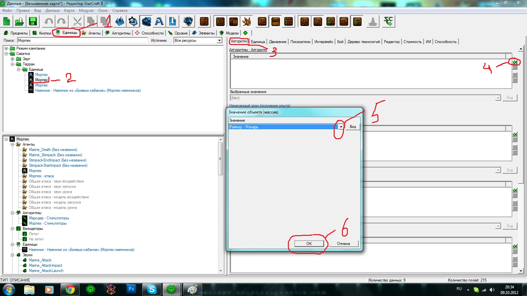527x296 pixels.
Task: Click the New document toolbar icon
Action: tap(7, 22)
